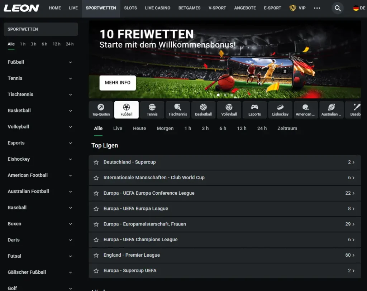Open the three-dots more menu
This screenshot has height=291, width=367.
[x=317, y=8]
